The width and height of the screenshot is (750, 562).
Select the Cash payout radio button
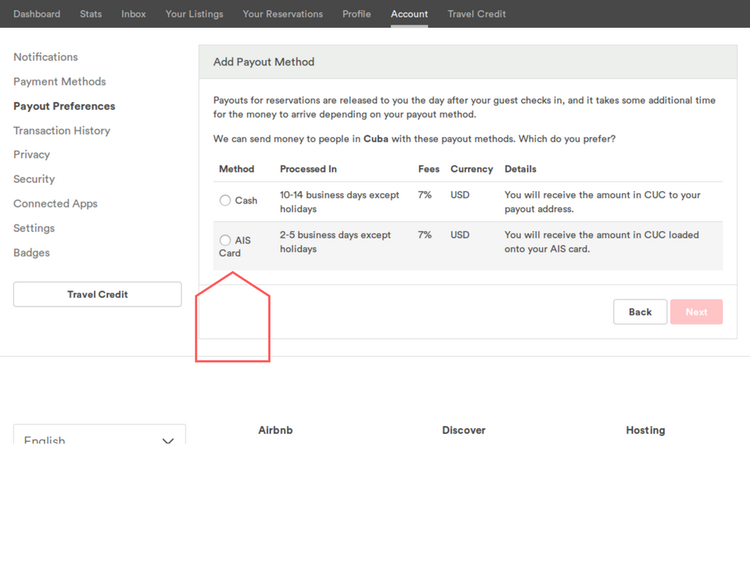click(x=226, y=201)
